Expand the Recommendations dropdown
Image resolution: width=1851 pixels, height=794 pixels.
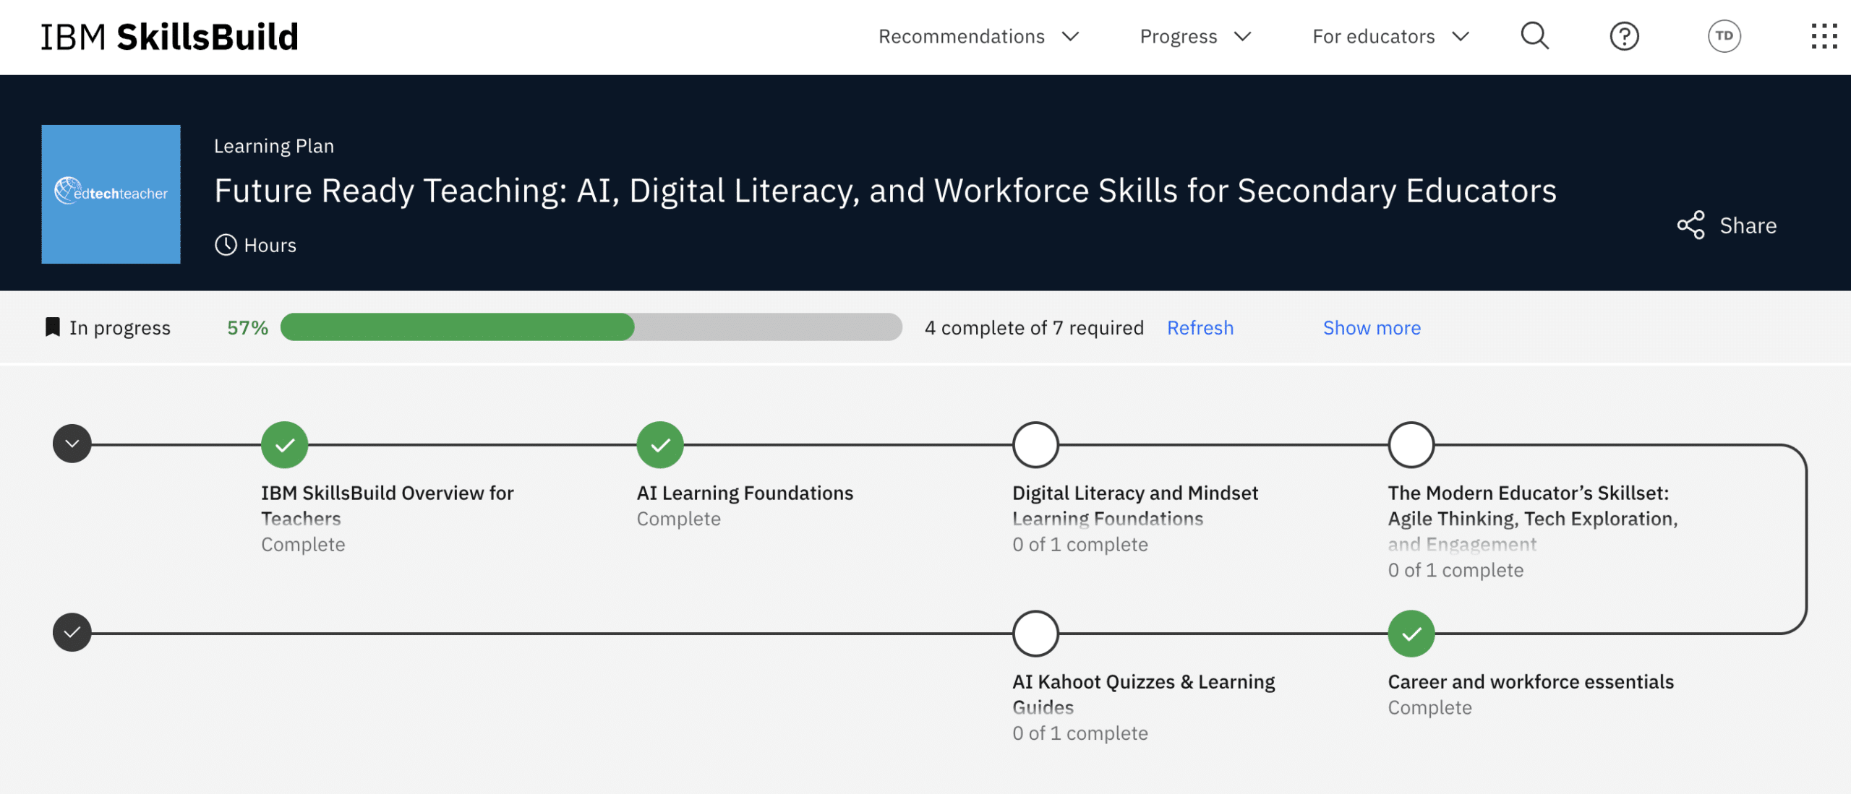962,35
